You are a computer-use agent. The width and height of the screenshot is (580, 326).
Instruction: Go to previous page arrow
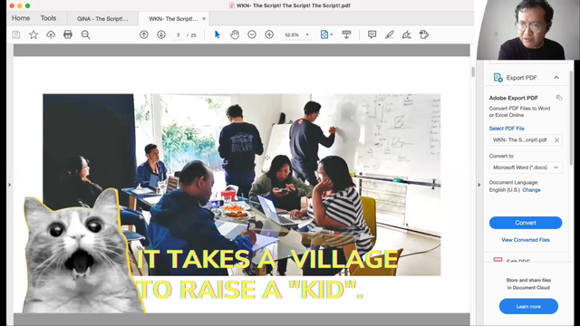click(144, 34)
